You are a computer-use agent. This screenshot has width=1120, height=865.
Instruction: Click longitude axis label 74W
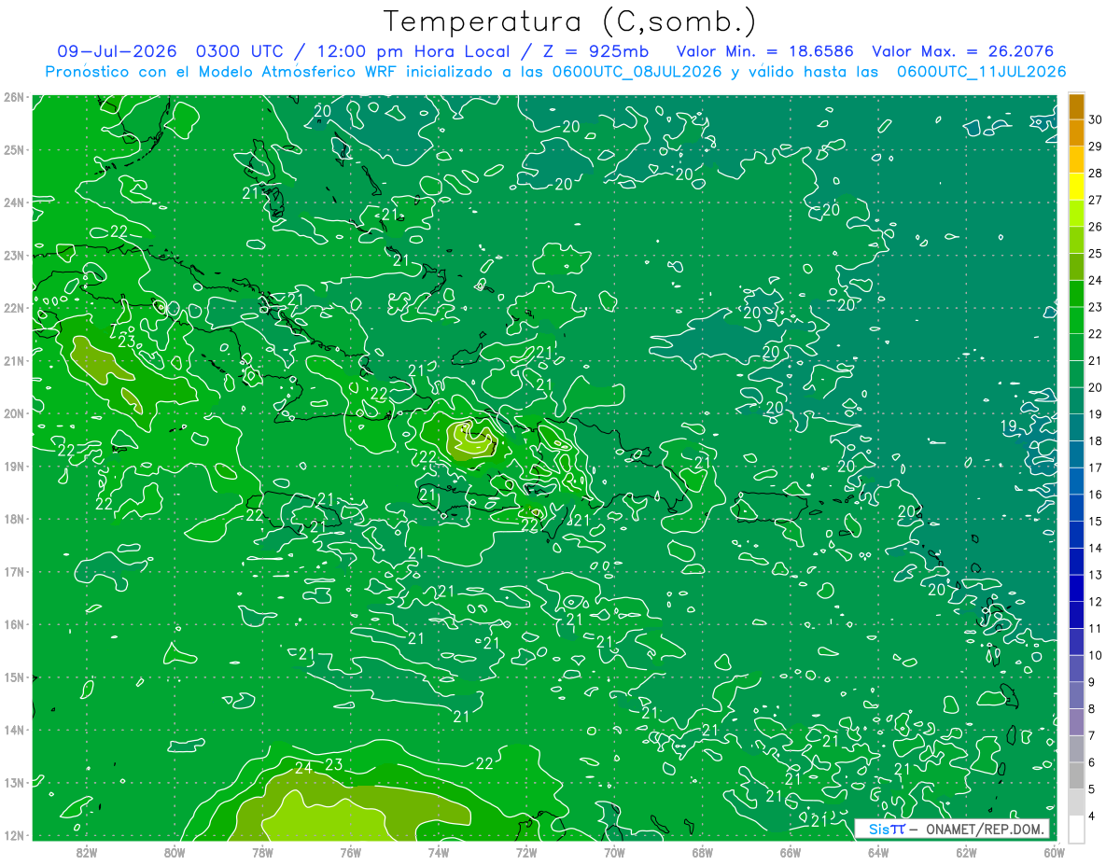439,852
